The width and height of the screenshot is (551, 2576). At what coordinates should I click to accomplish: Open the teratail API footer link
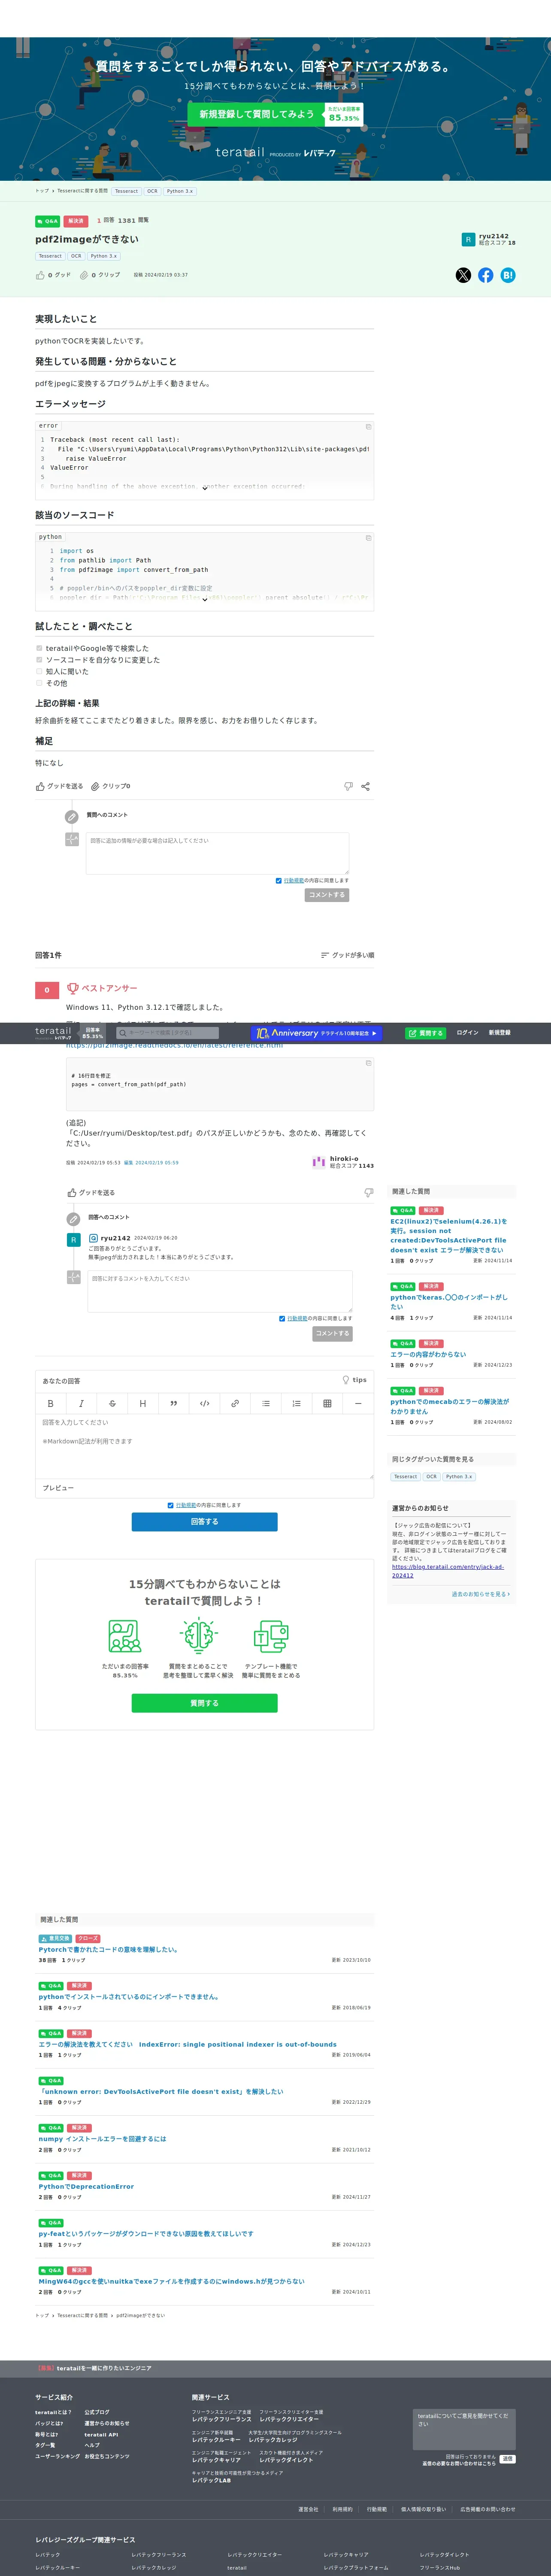(x=101, y=2435)
